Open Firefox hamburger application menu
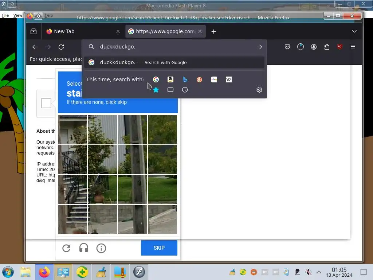 point(353,47)
